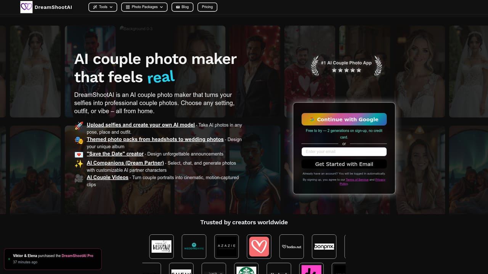Viewport: 488px width, 274px height.
Task: Click the Azazie logo tile
Action: (226, 247)
